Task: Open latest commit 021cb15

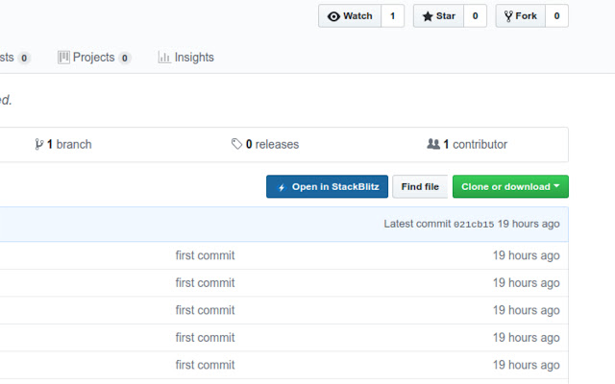Action: point(474,225)
